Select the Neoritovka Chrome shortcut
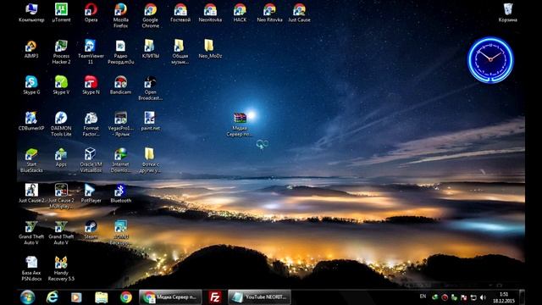The height and width of the screenshot is (305, 542). pos(210,13)
